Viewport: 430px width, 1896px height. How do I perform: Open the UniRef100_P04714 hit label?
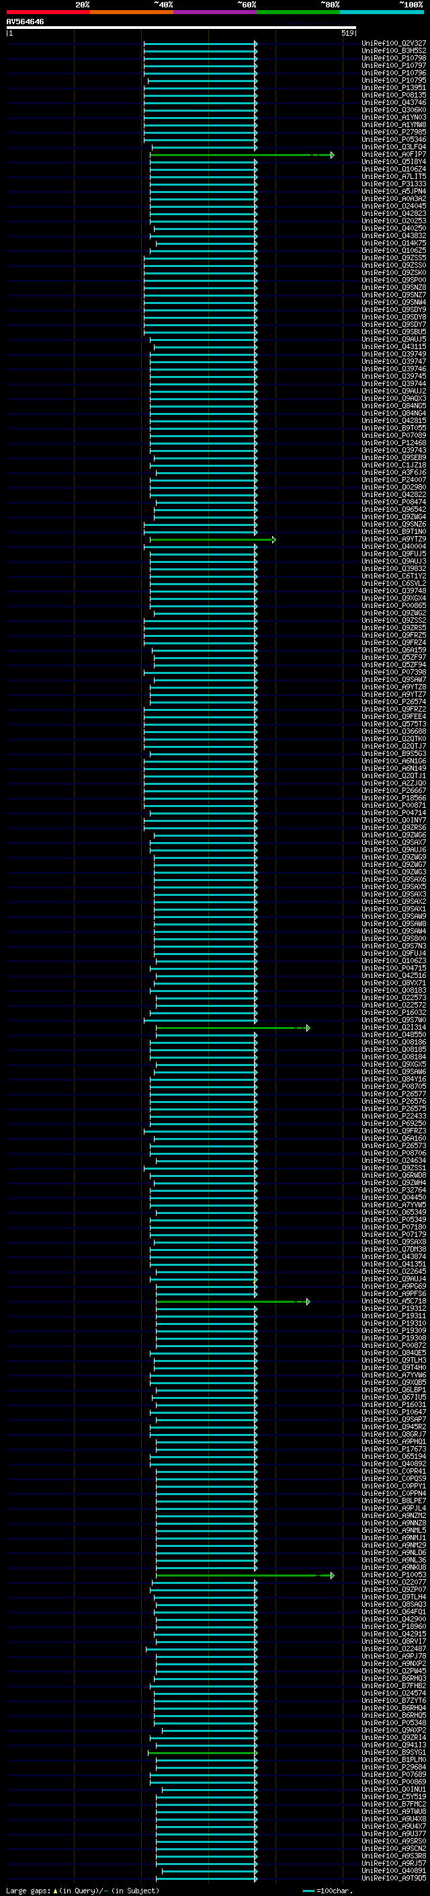click(393, 812)
